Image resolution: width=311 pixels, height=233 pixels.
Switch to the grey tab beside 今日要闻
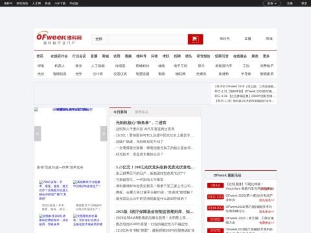point(141,112)
